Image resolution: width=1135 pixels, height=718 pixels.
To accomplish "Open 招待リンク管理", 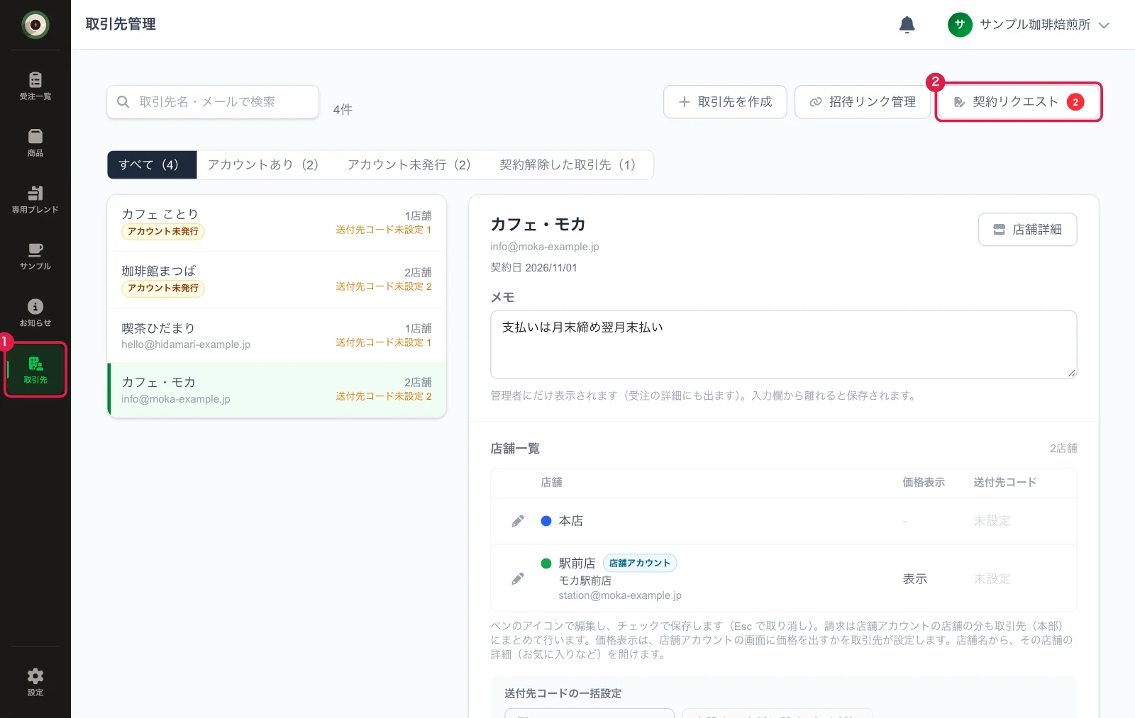I will click(863, 102).
